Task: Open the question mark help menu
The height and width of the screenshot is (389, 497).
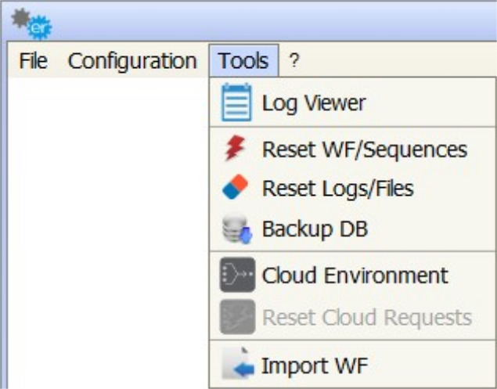Action: click(x=294, y=61)
